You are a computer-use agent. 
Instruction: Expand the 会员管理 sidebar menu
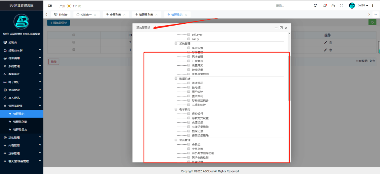pos(22,90)
